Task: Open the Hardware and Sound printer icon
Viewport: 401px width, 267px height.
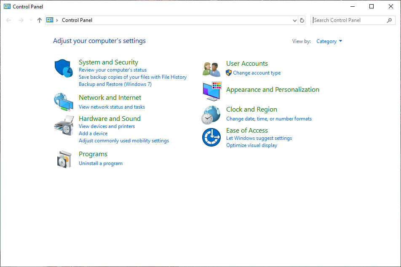Action: coord(64,125)
